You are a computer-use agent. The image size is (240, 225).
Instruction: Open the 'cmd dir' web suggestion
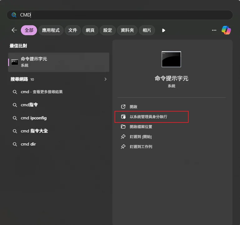pyautogui.click(x=59, y=144)
